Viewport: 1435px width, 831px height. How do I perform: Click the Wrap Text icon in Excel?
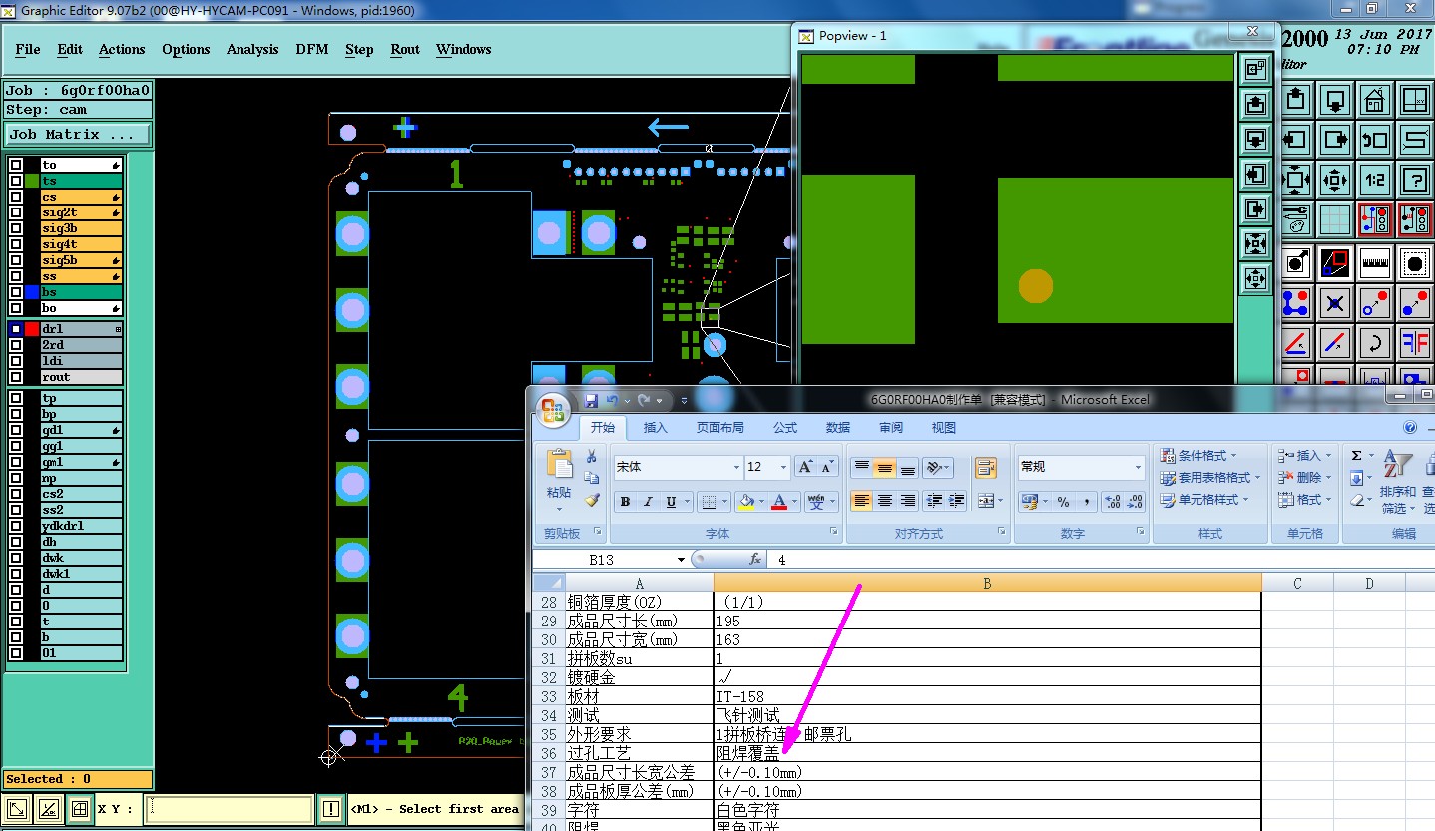(x=986, y=467)
